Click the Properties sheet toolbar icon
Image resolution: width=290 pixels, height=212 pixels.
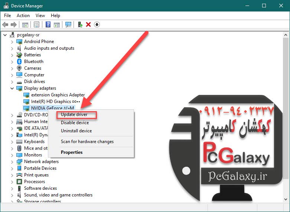click(36, 24)
